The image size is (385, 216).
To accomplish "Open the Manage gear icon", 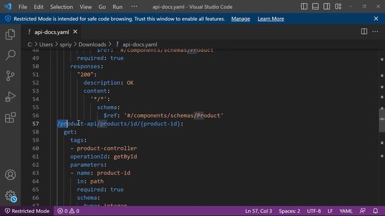I will 11,196.
